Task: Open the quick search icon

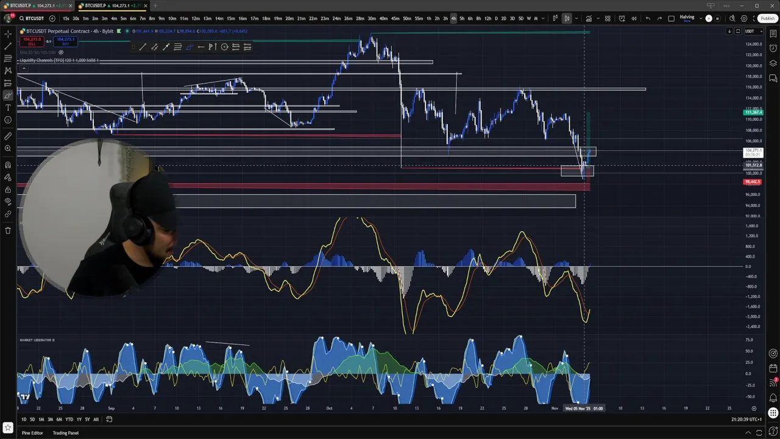Action: 732,18
